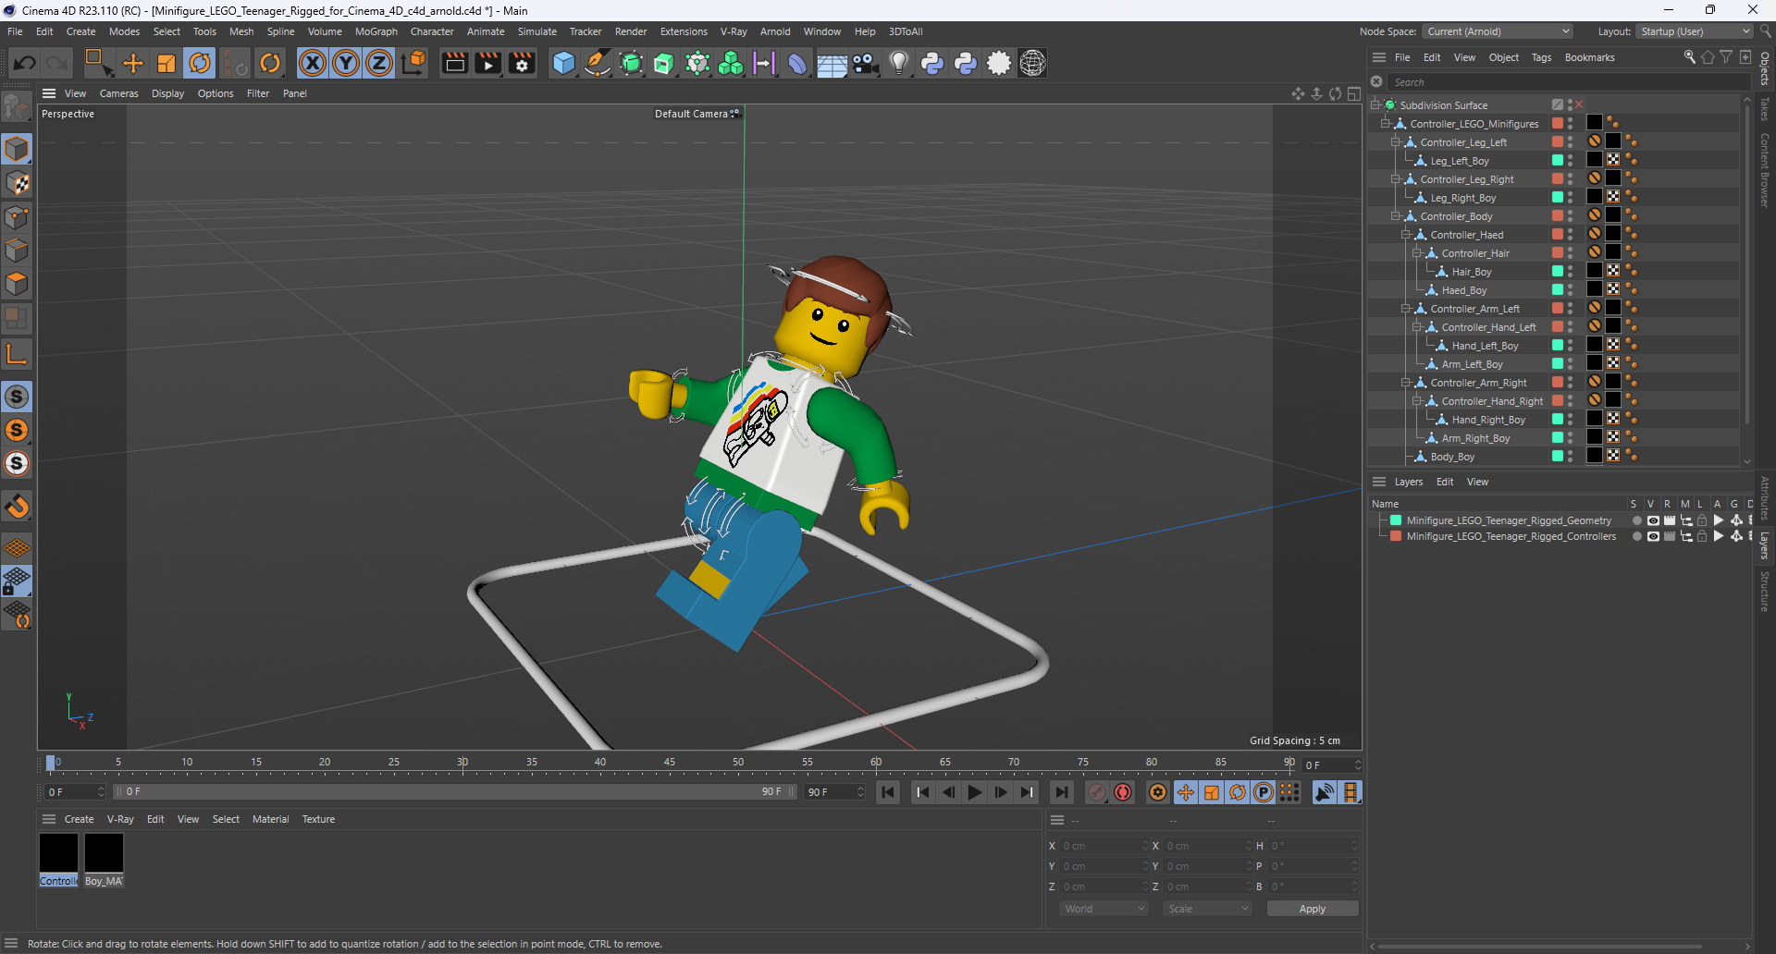Open the Scale coordinate dropdown
Viewport: 1776px width, 954px height.
coord(1208,909)
